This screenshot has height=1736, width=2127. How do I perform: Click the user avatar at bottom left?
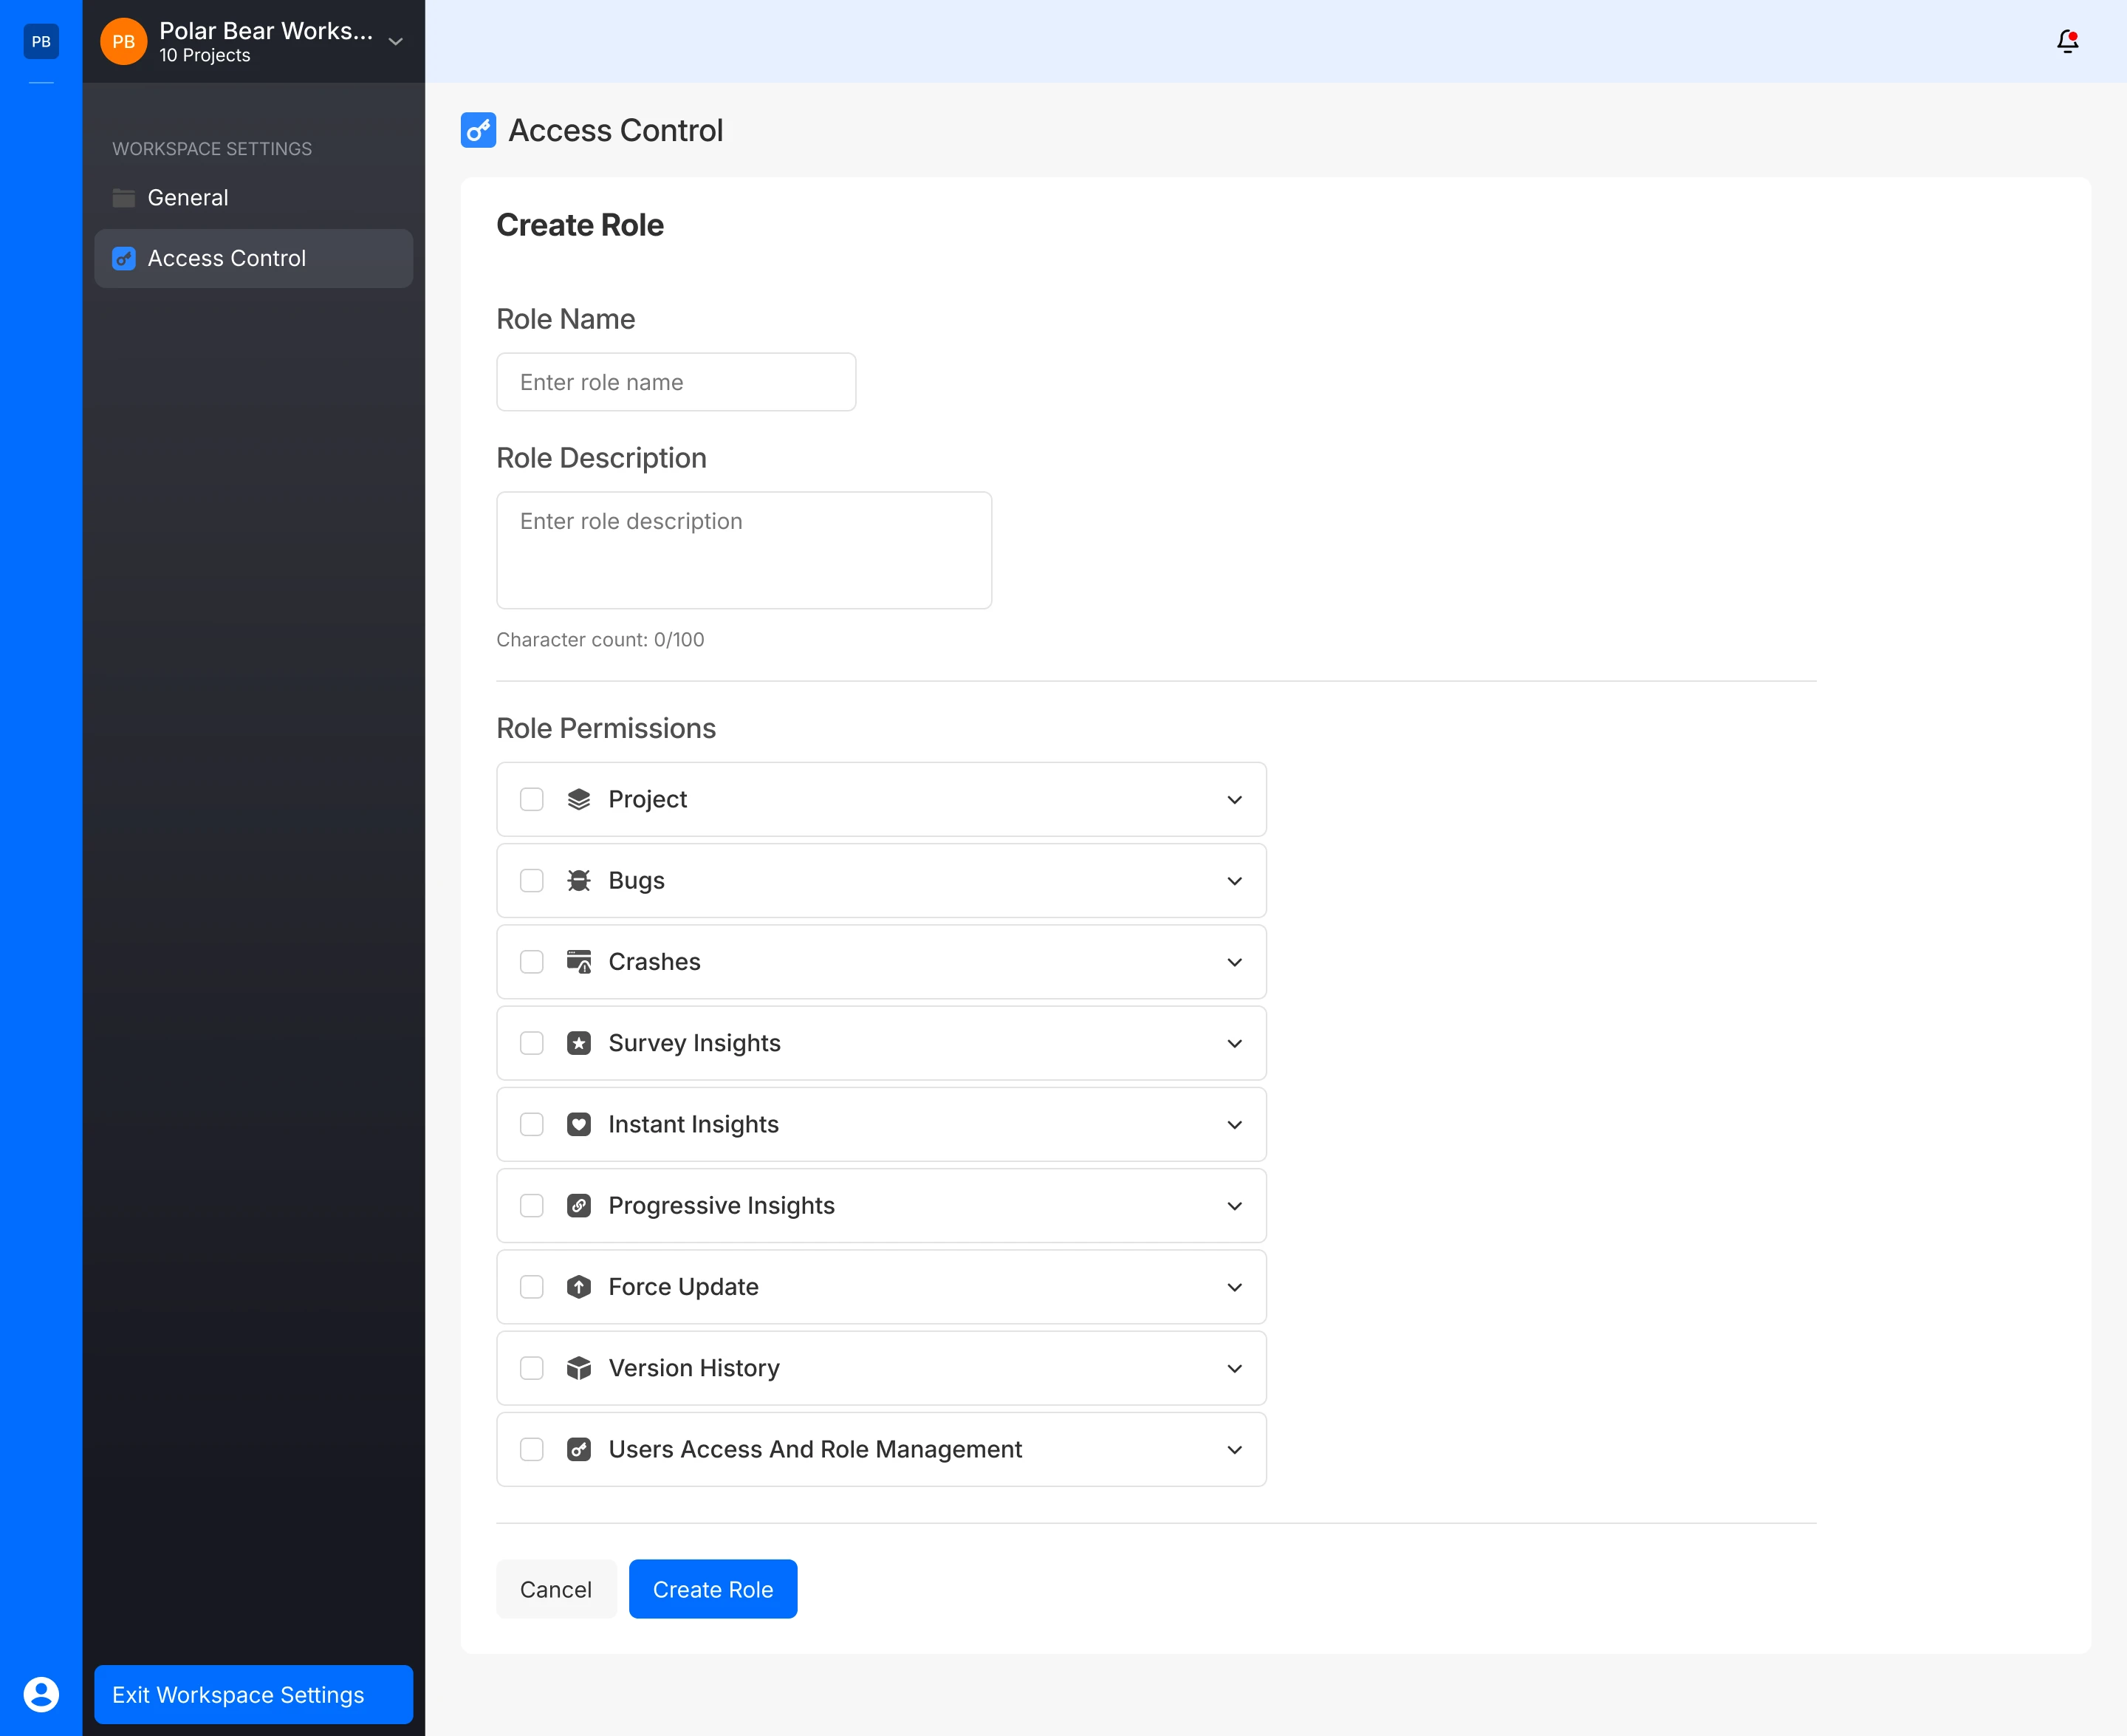41,1694
